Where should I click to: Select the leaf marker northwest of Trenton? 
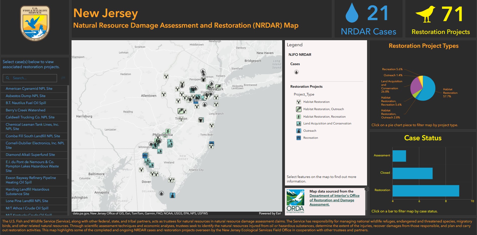[180, 111]
